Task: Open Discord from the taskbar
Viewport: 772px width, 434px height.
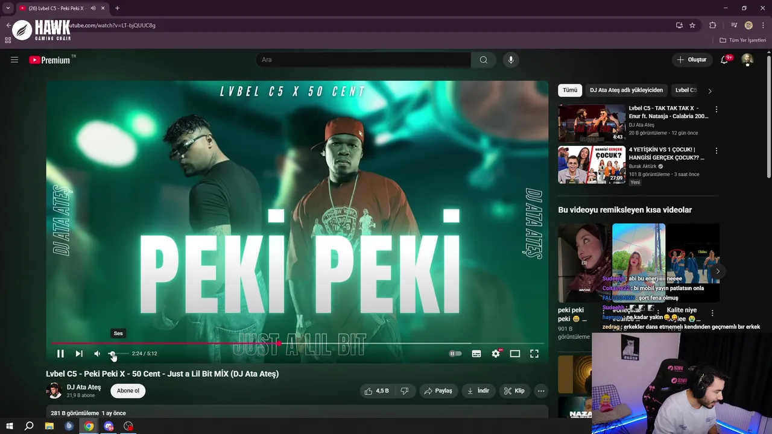Action: coord(109,426)
